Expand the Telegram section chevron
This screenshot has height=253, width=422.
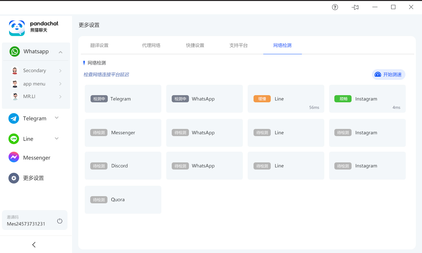(57, 118)
